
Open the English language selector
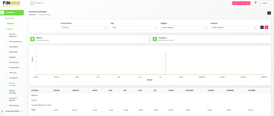pyautogui.click(x=264, y=3)
